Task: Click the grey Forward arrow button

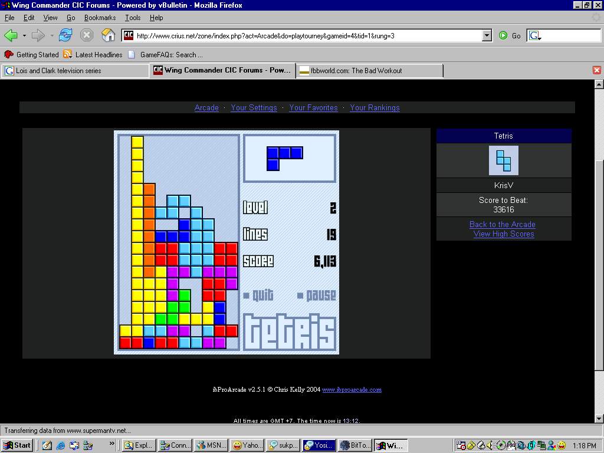Action: point(38,36)
